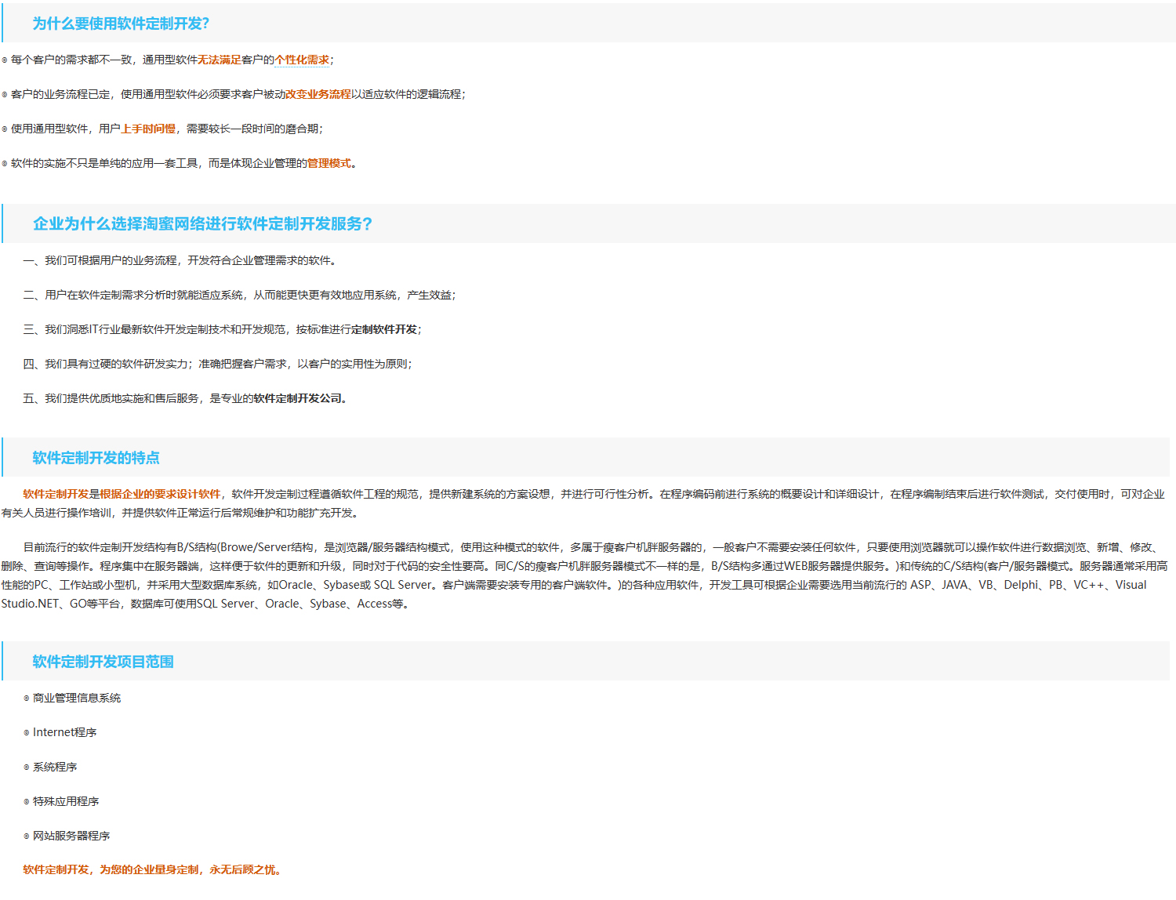Screen dimensions: 1176x900
Task: Click the bullet icon before 每个客户的需求
Action: tap(5, 60)
